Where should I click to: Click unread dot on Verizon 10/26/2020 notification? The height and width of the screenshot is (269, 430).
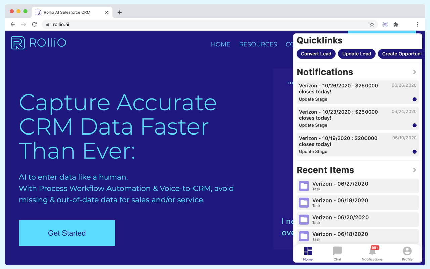(x=414, y=99)
